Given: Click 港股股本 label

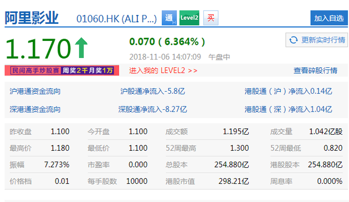Looking at the screenshot, I should [x=285, y=165].
